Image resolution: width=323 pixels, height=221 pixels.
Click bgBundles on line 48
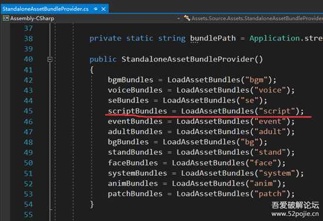129,142
